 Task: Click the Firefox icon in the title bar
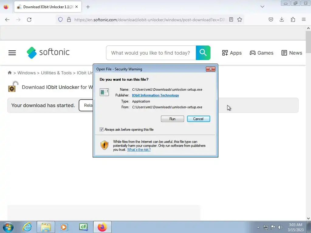tap(6, 7)
